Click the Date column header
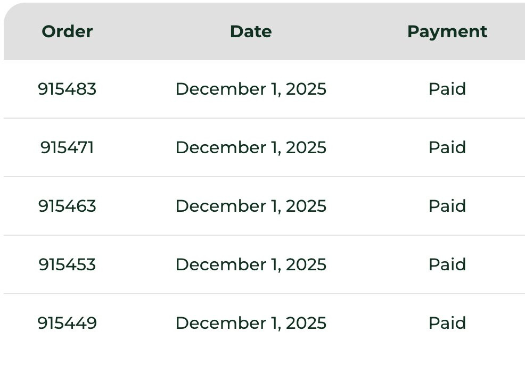525x365 pixels. 251,31
